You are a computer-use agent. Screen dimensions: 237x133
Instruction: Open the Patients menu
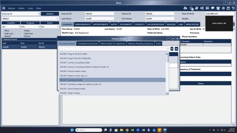(x=11, y=8)
